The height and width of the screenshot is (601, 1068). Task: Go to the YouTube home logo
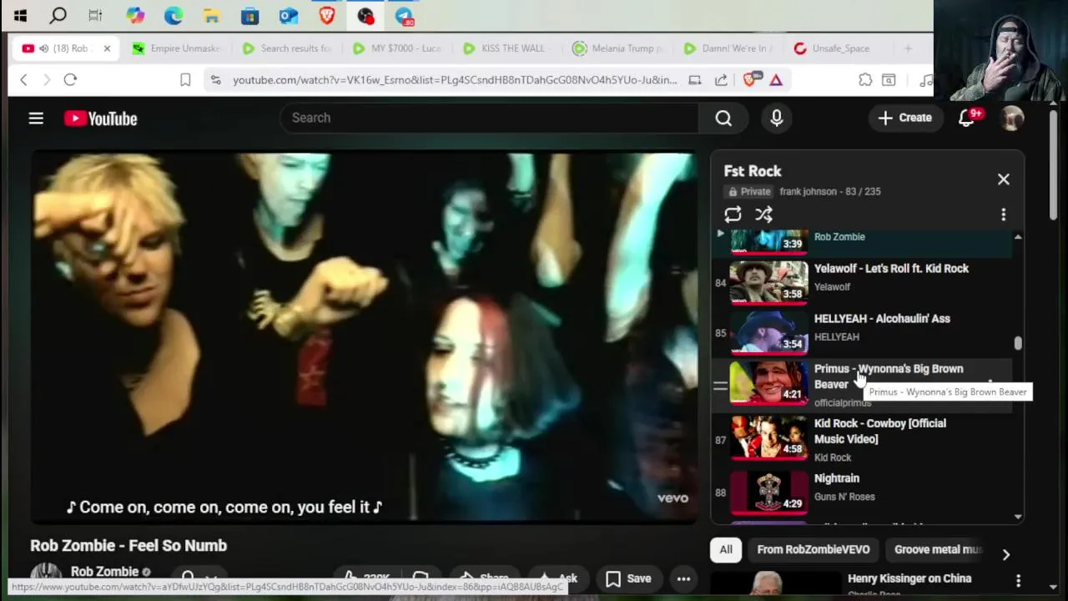point(101,119)
